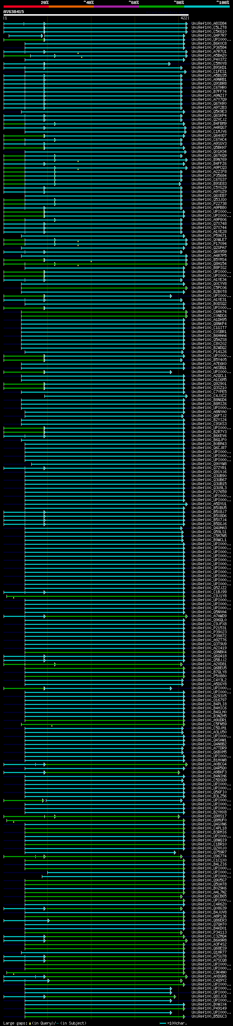Click hit label UniRef100_P14126

pos(209,352)
